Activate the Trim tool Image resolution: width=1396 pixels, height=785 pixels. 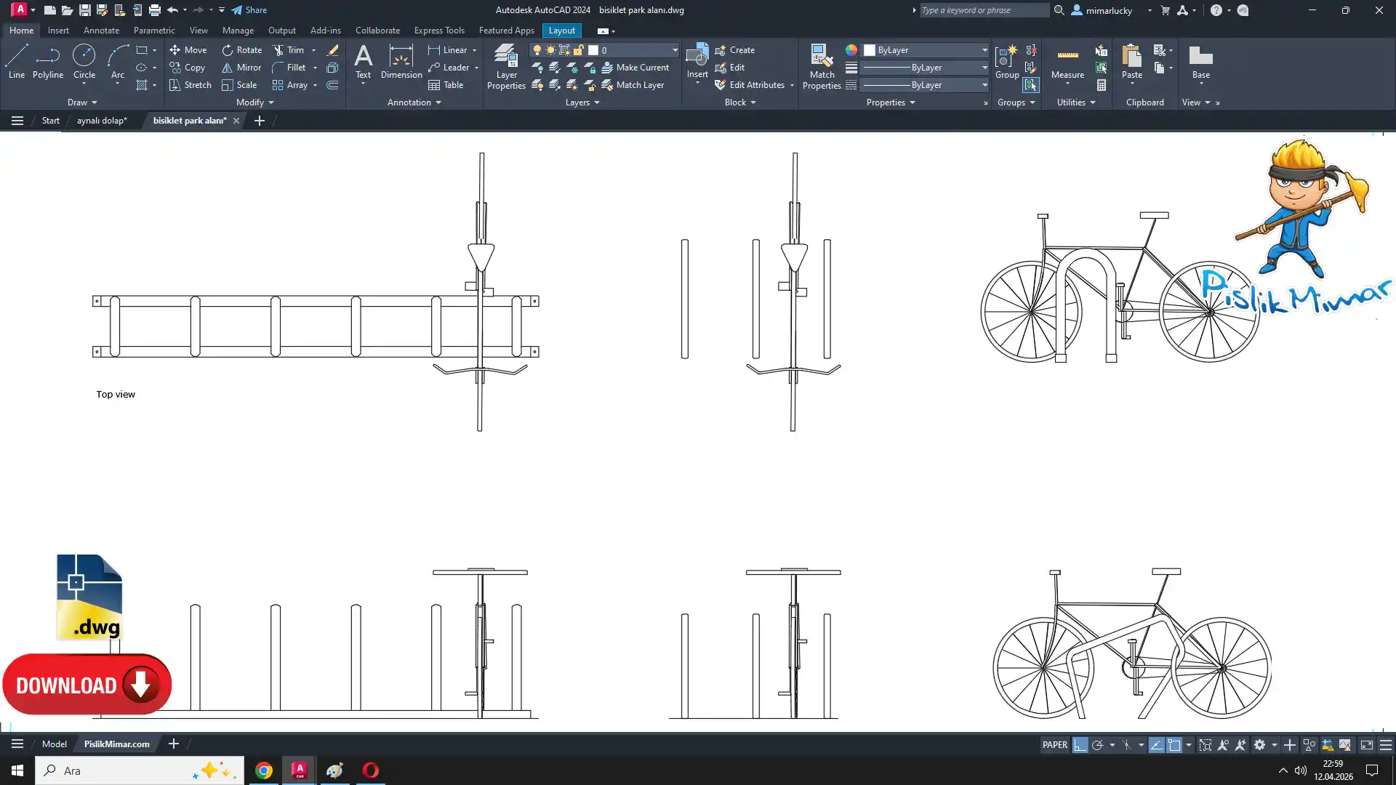[278, 50]
